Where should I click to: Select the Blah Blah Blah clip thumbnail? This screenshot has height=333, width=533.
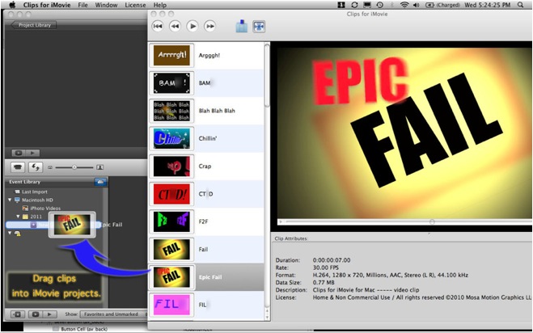click(171, 111)
